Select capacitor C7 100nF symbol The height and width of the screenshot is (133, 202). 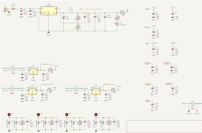click(30, 12)
